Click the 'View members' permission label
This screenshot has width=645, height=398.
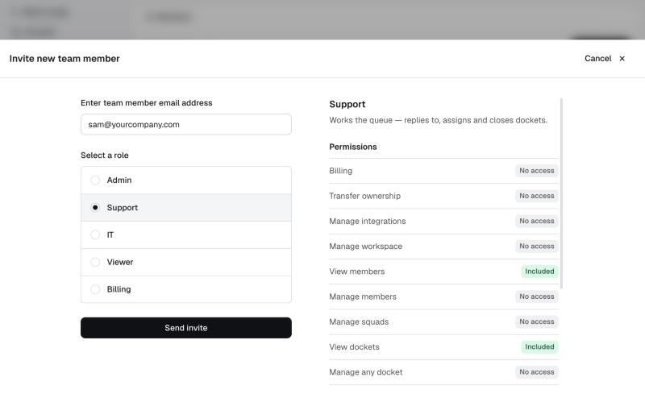pyautogui.click(x=357, y=272)
